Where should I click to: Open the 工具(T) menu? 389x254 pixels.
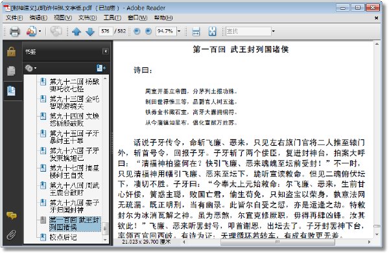[112, 17]
